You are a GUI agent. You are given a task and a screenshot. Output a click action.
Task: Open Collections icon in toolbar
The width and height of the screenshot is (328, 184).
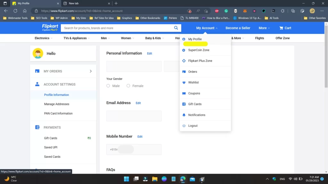(293, 11)
